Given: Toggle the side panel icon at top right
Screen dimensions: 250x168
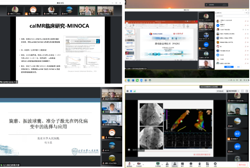Looking at the screenshot, I should tap(247, 91).
